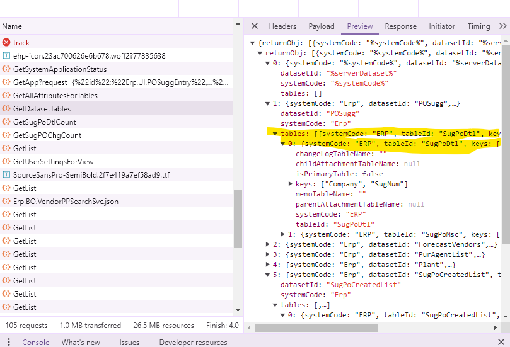Collapse the highlighted tables array
Viewport: 510px width, 347px height.
point(275,134)
